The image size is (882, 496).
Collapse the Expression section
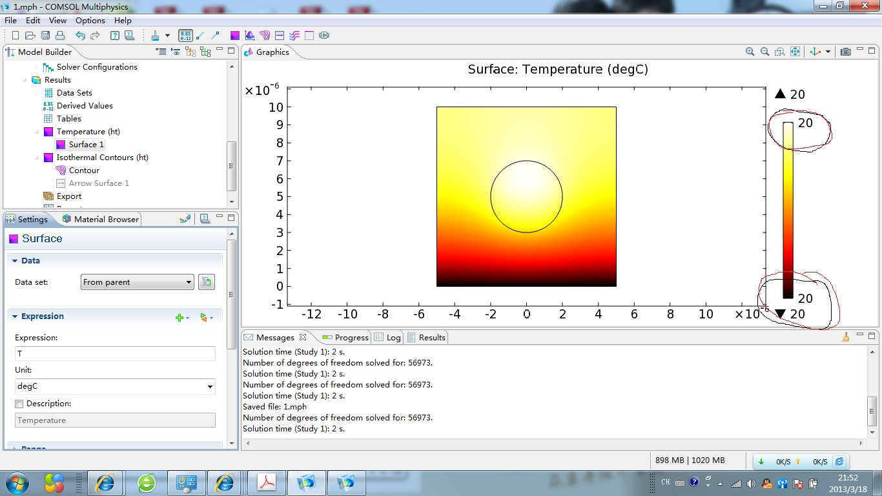click(x=15, y=316)
